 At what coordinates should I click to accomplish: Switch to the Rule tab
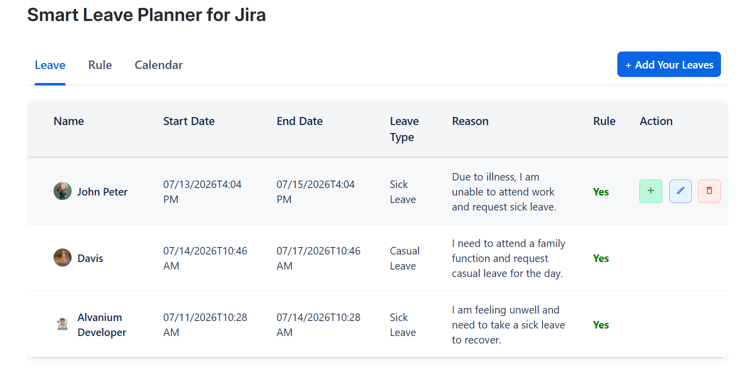100,65
